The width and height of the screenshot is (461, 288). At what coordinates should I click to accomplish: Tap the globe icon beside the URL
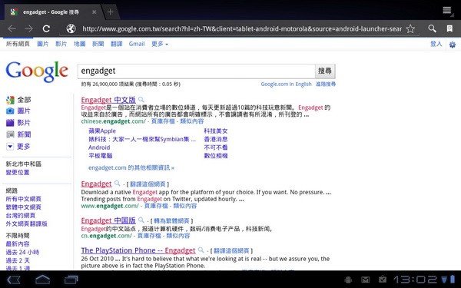pyautogui.click(x=71, y=28)
